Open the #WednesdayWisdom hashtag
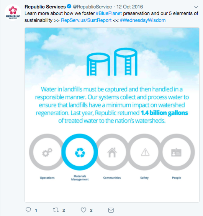The image size is (203, 216). pyautogui.click(x=143, y=20)
